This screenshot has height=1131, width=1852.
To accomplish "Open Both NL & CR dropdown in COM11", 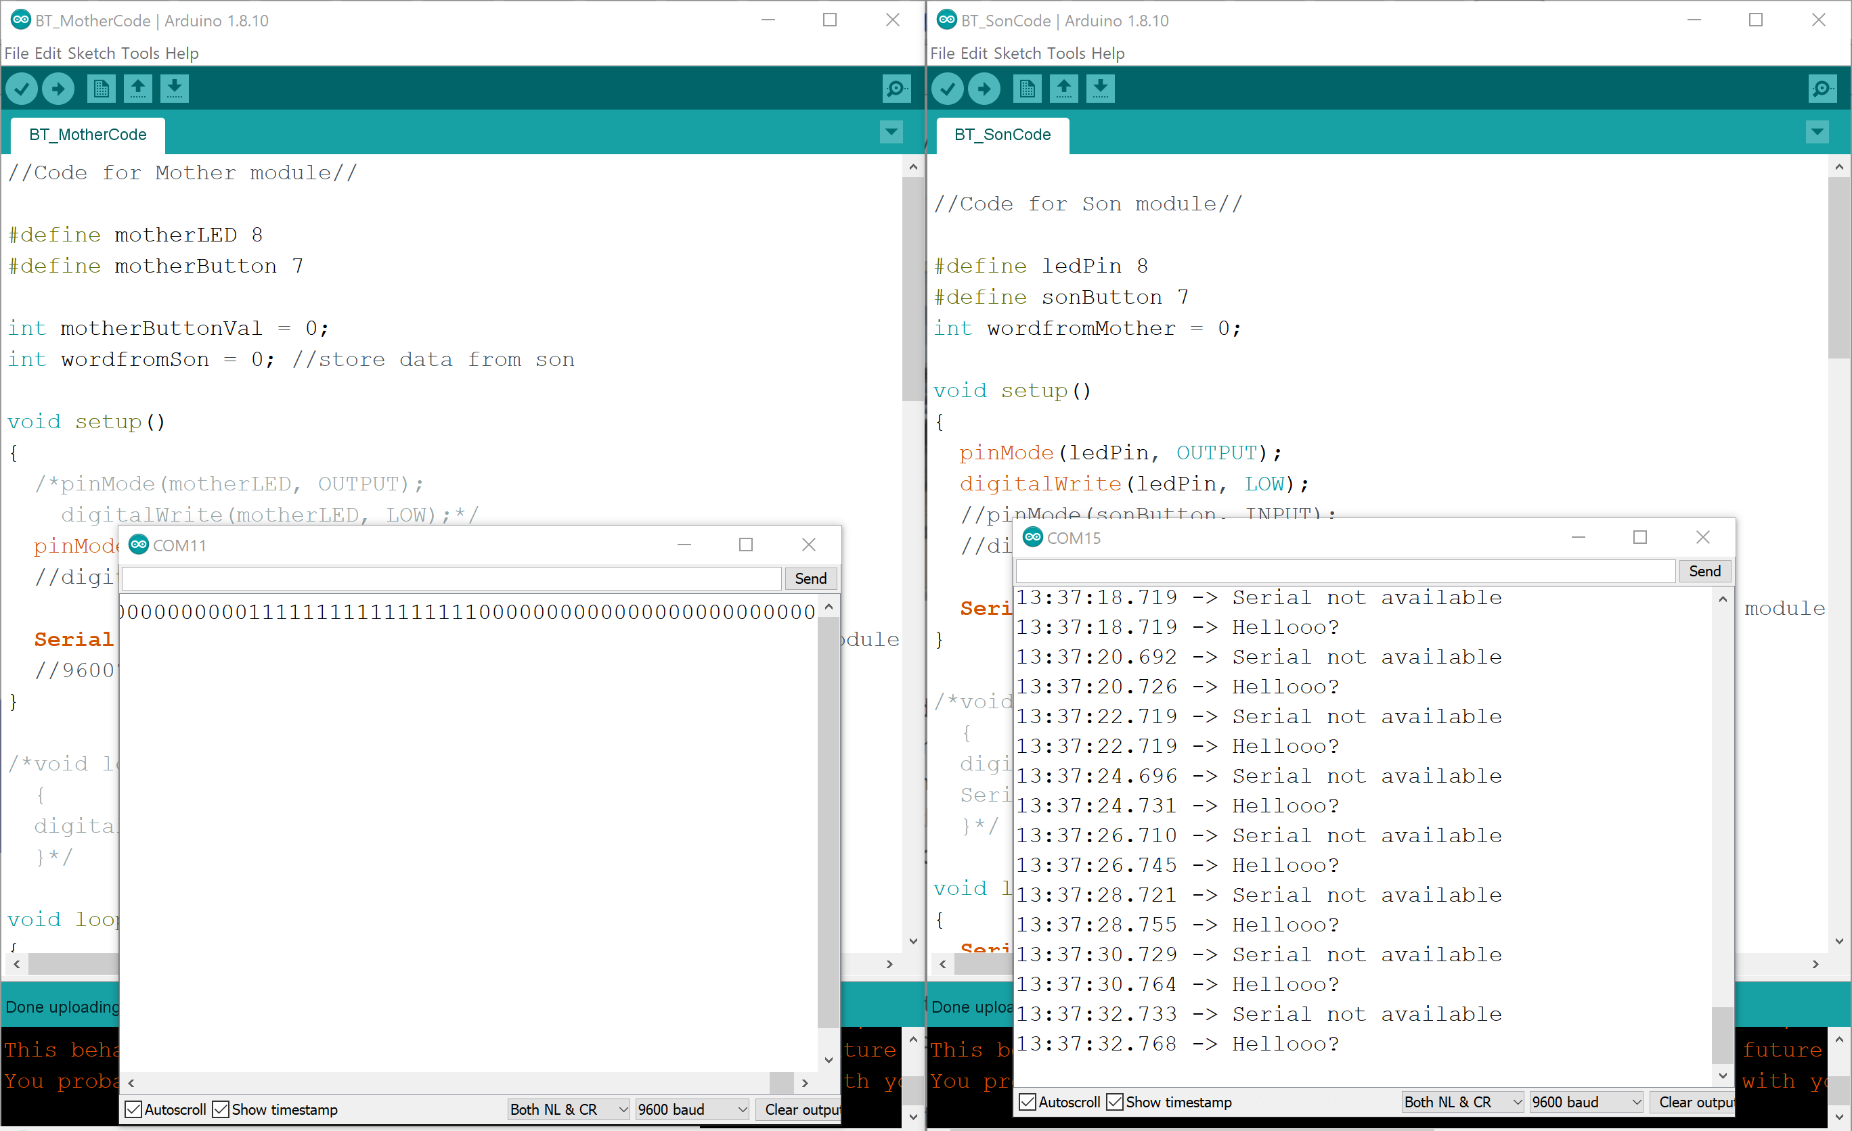I will coord(568,1109).
